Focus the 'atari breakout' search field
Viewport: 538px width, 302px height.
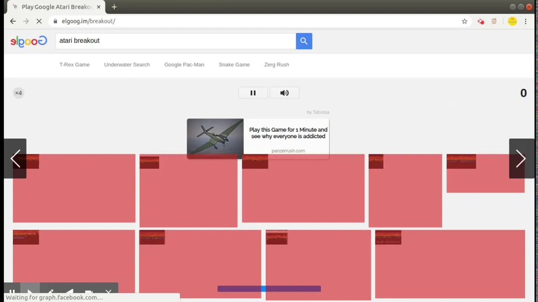point(176,41)
